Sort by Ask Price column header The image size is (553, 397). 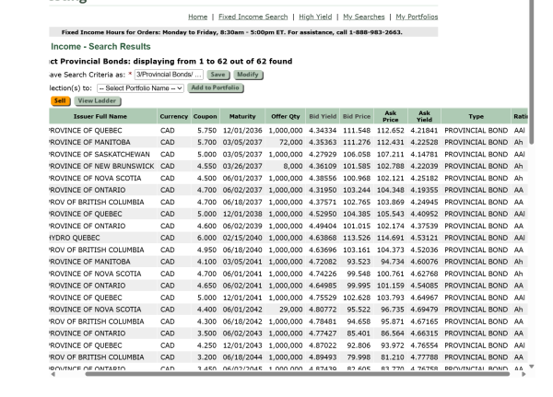pos(391,116)
